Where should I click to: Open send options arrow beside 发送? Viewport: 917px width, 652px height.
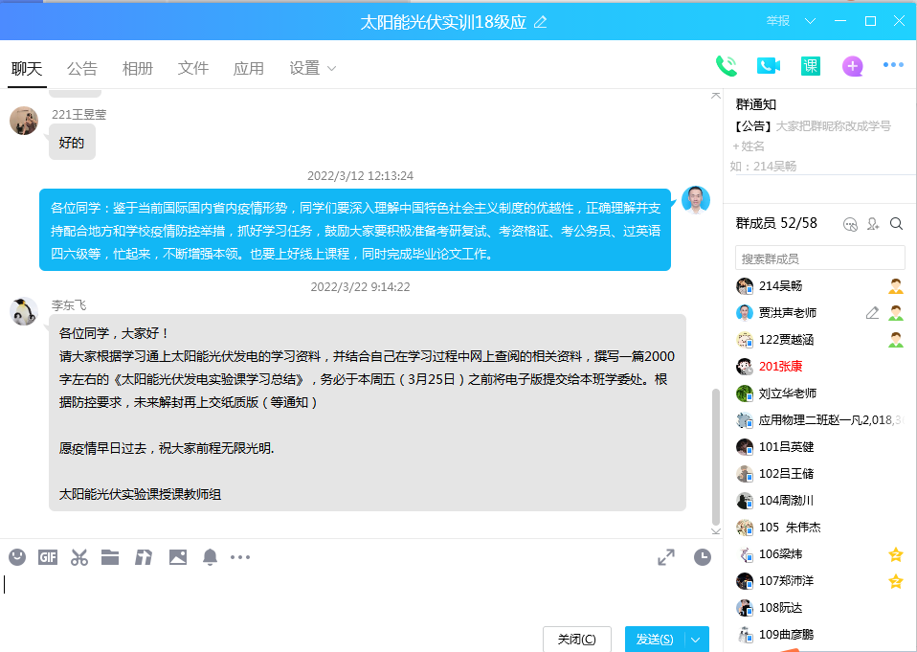tap(696, 640)
